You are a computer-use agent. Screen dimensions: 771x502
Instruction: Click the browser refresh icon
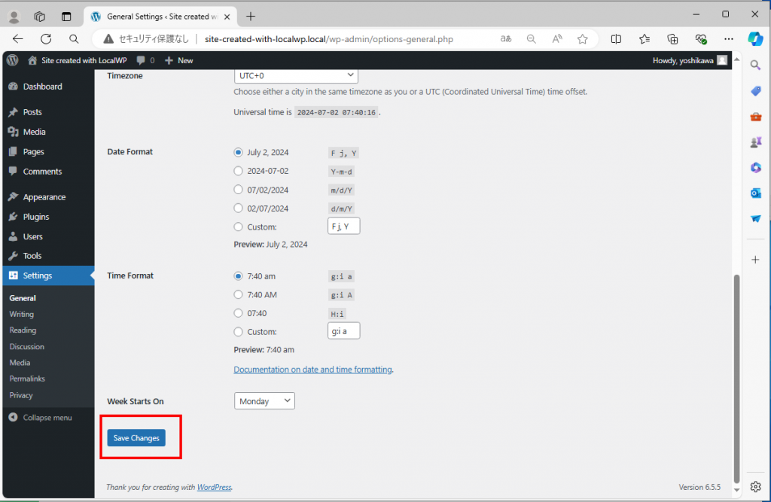pyautogui.click(x=46, y=38)
